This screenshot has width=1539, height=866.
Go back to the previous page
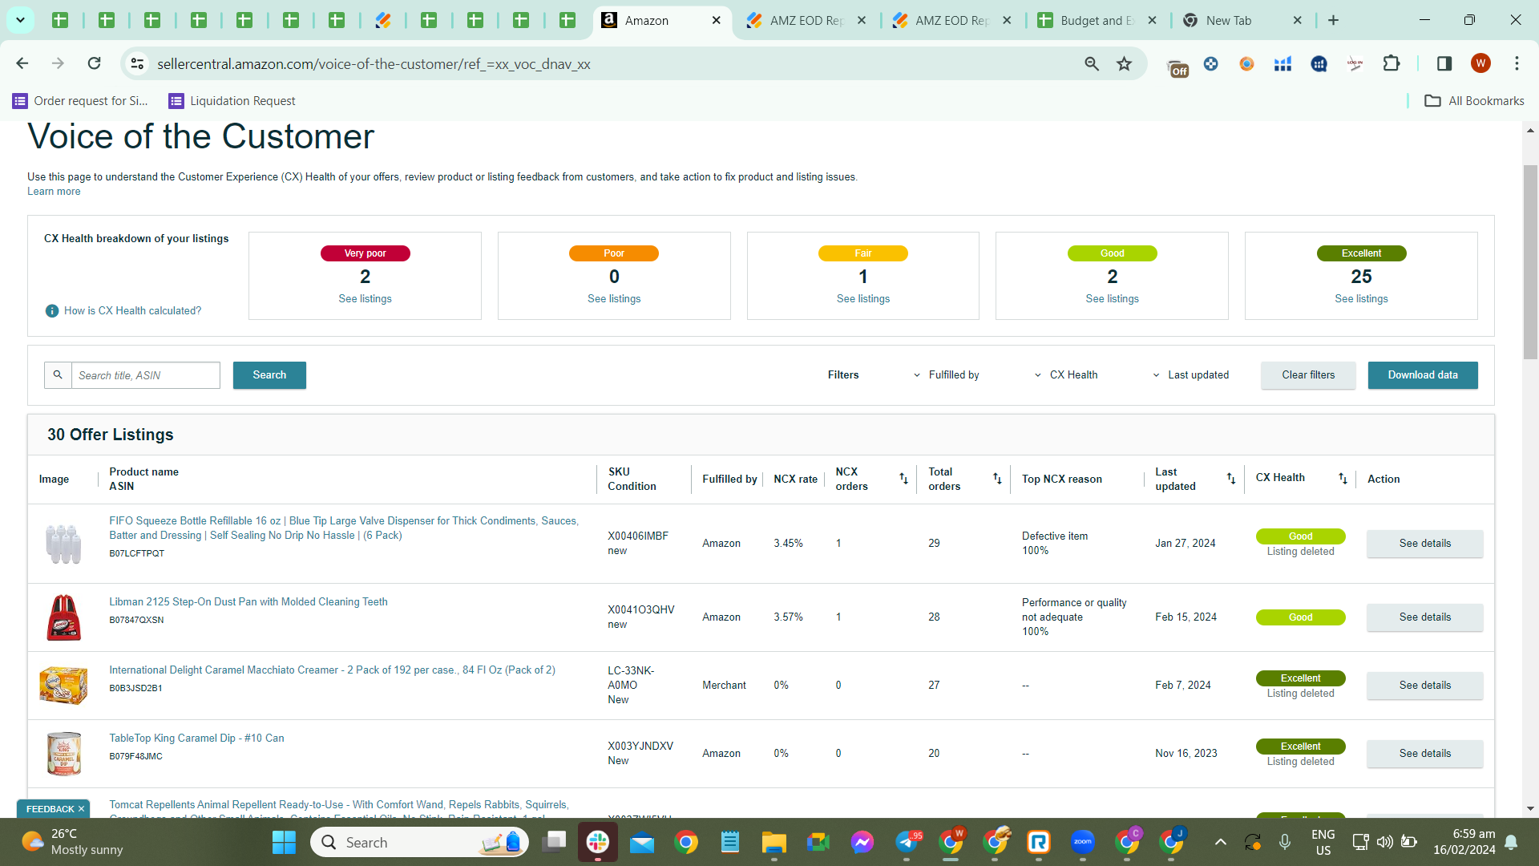22,63
